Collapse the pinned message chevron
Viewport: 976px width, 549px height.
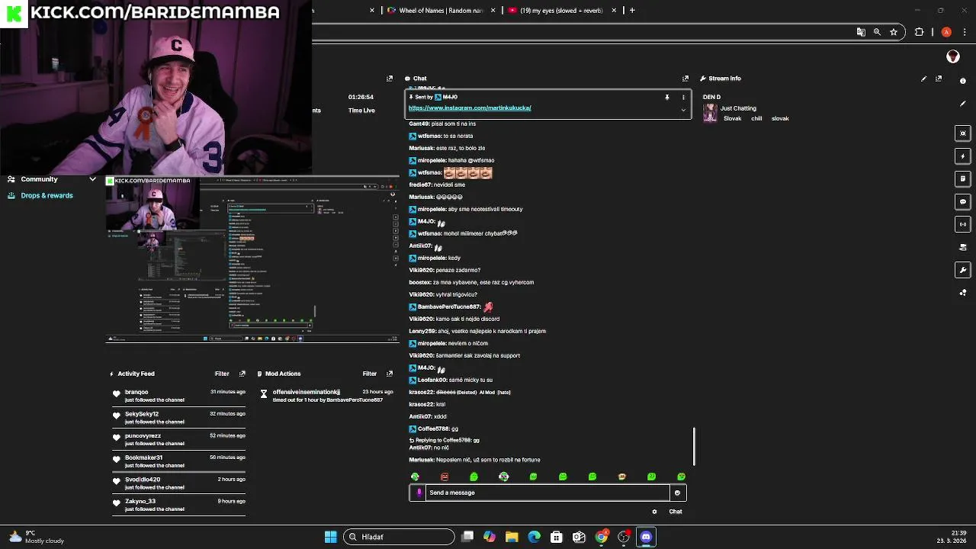(x=683, y=110)
